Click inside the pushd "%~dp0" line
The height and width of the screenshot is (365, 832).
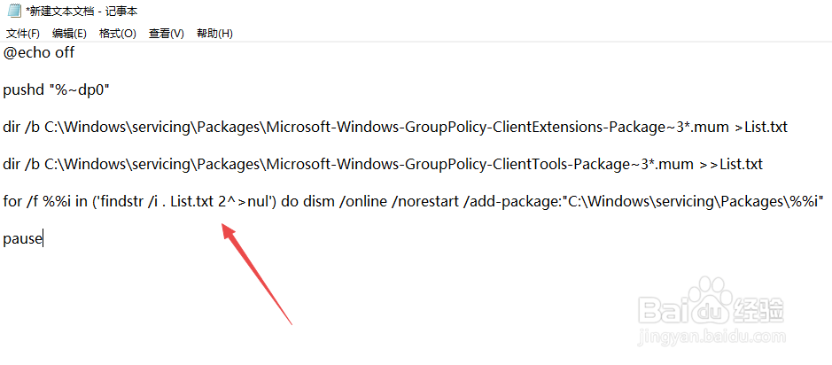[56, 90]
